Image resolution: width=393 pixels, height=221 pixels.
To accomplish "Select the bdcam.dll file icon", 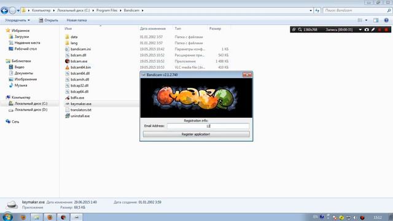I will pyautogui.click(x=67, y=55).
